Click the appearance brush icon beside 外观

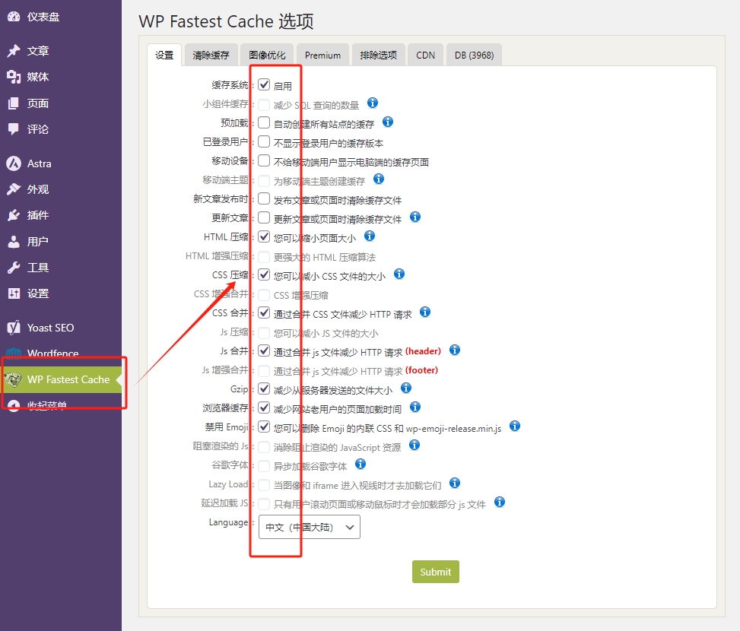tap(14, 189)
